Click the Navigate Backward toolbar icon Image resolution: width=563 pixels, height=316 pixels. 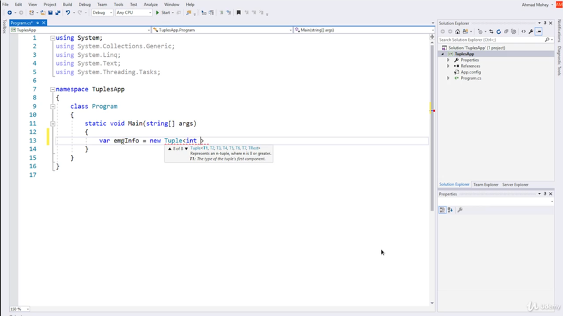tap(10, 13)
